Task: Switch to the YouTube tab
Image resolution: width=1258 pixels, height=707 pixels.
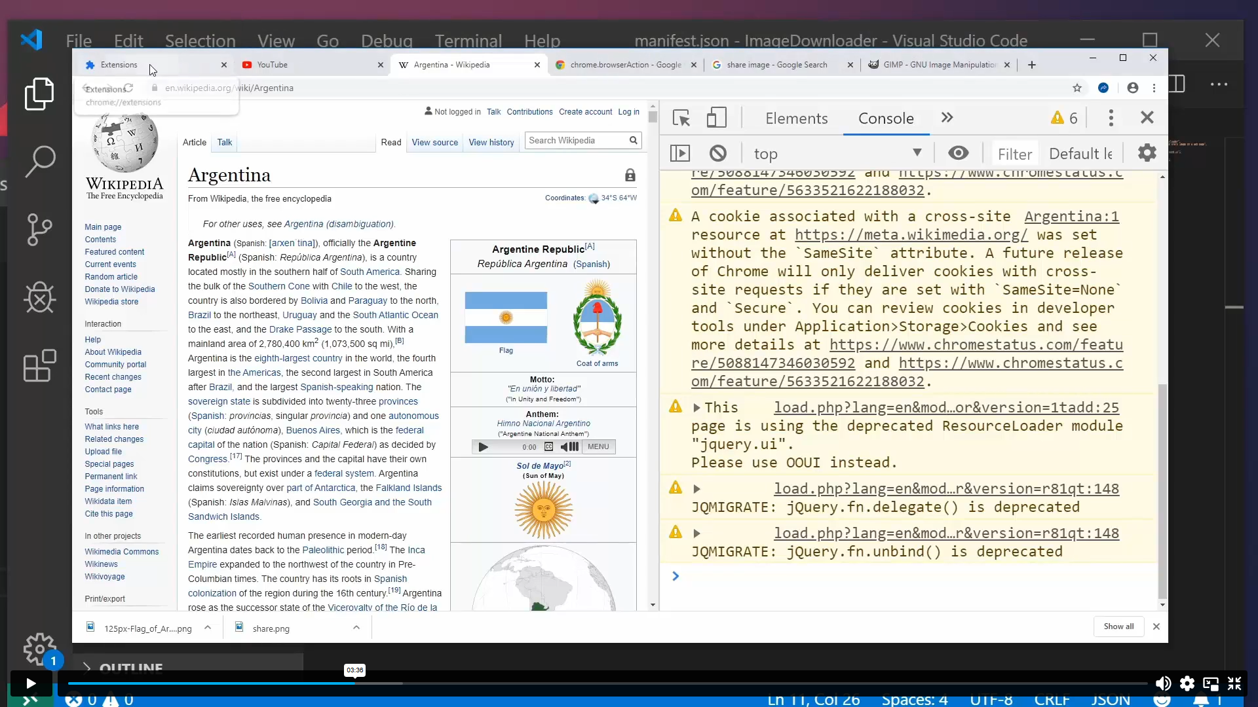Action: (x=312, y=65)
